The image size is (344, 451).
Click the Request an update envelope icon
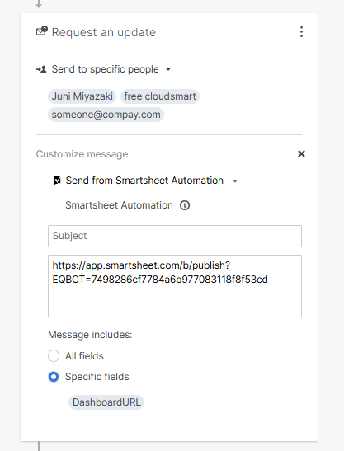[42, 31]
